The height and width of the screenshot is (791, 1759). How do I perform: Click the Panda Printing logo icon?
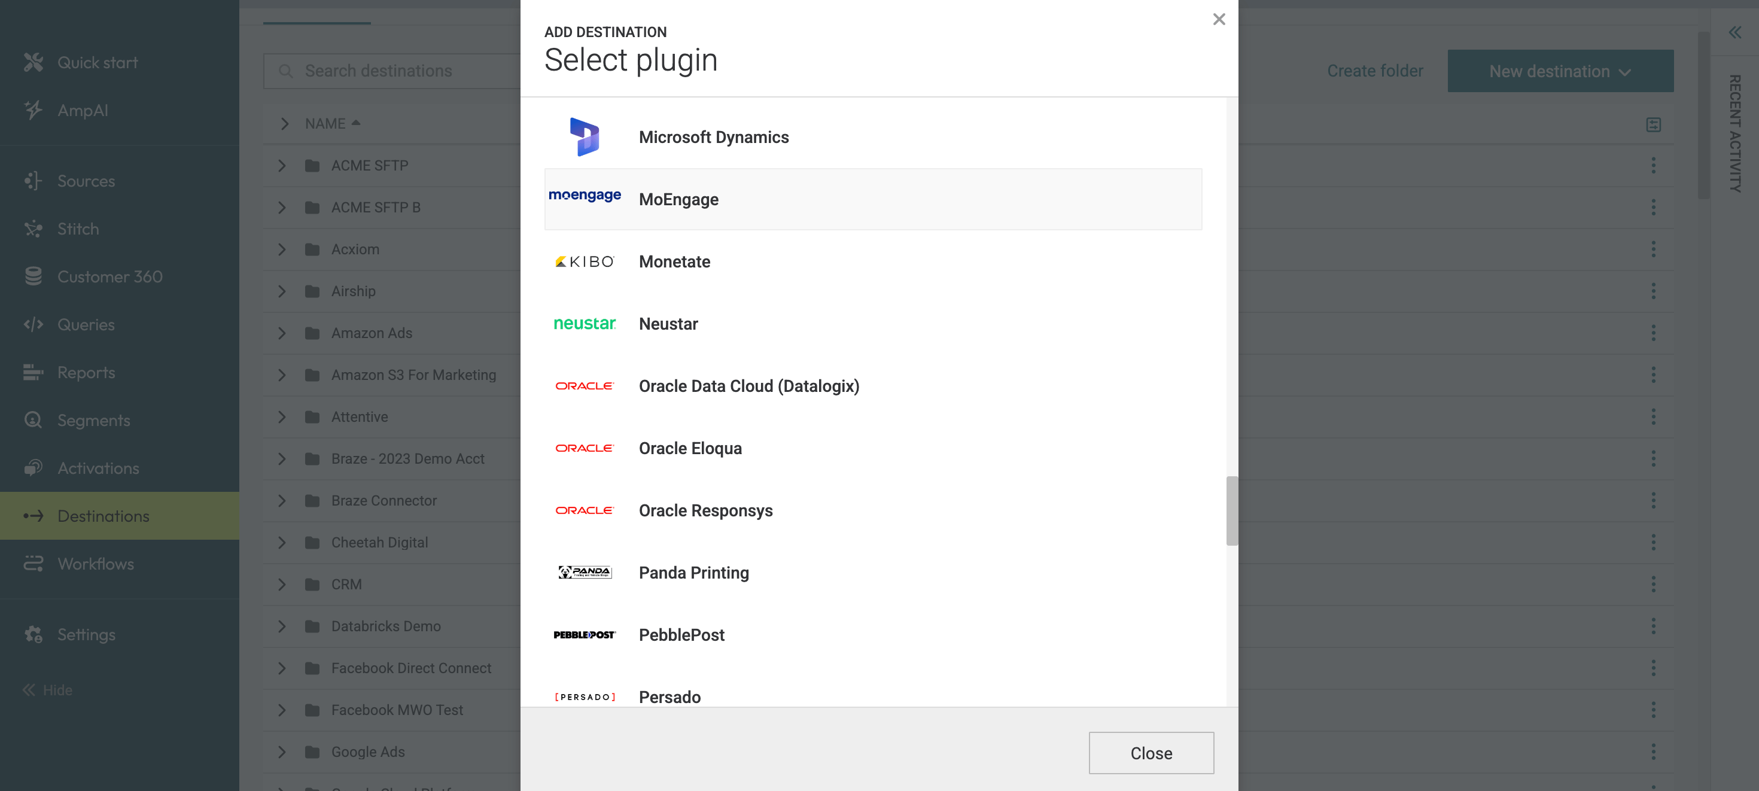pyautogui.click(x=585, y=573)
